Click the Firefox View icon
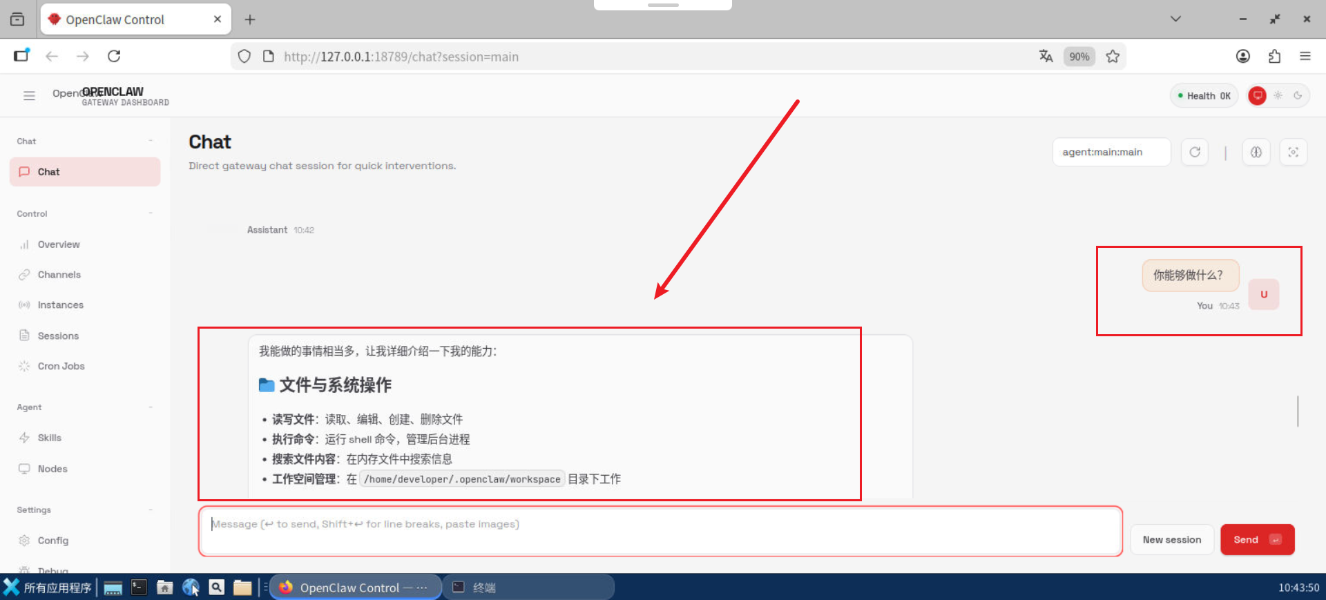Viewport: 1326px width, 600px height. pos(17,19)
